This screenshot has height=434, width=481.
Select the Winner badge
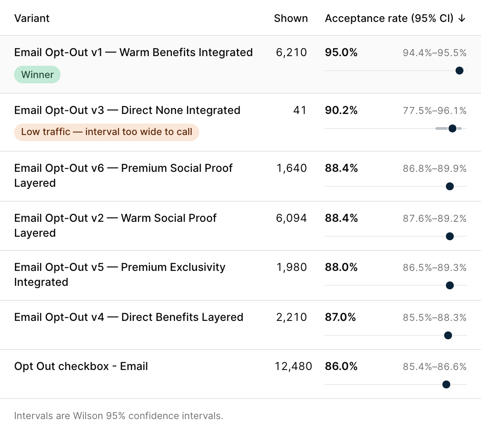coord(37,75)
